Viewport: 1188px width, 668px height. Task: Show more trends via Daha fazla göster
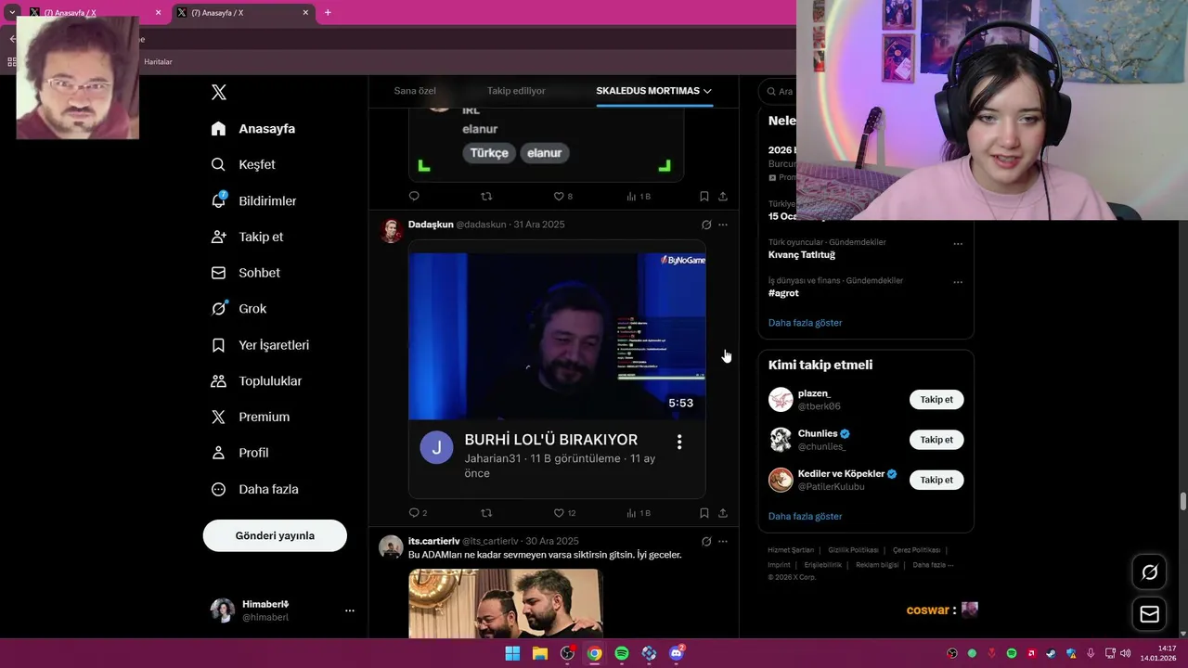coord(805,323)
